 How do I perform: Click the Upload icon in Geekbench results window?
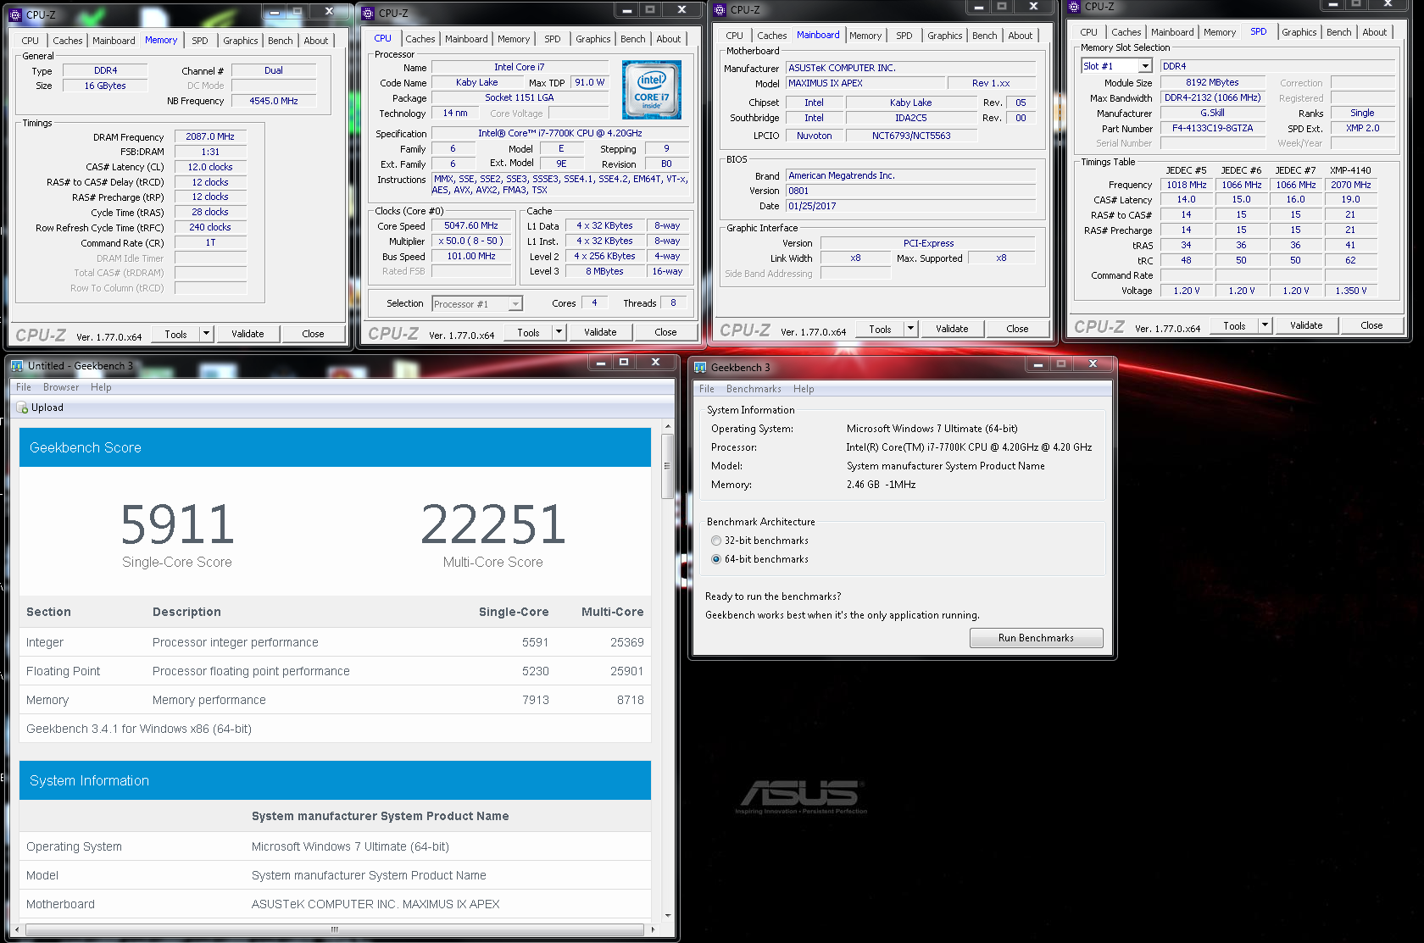(x=23, y=408)
